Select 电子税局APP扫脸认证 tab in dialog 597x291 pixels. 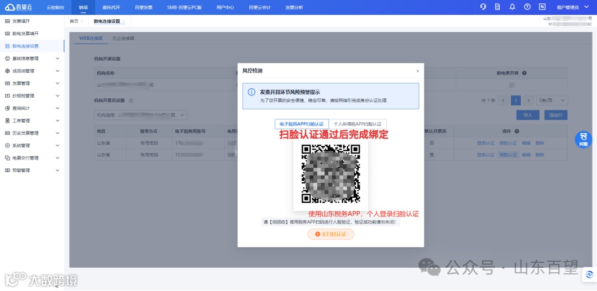[x=302, y=124]
